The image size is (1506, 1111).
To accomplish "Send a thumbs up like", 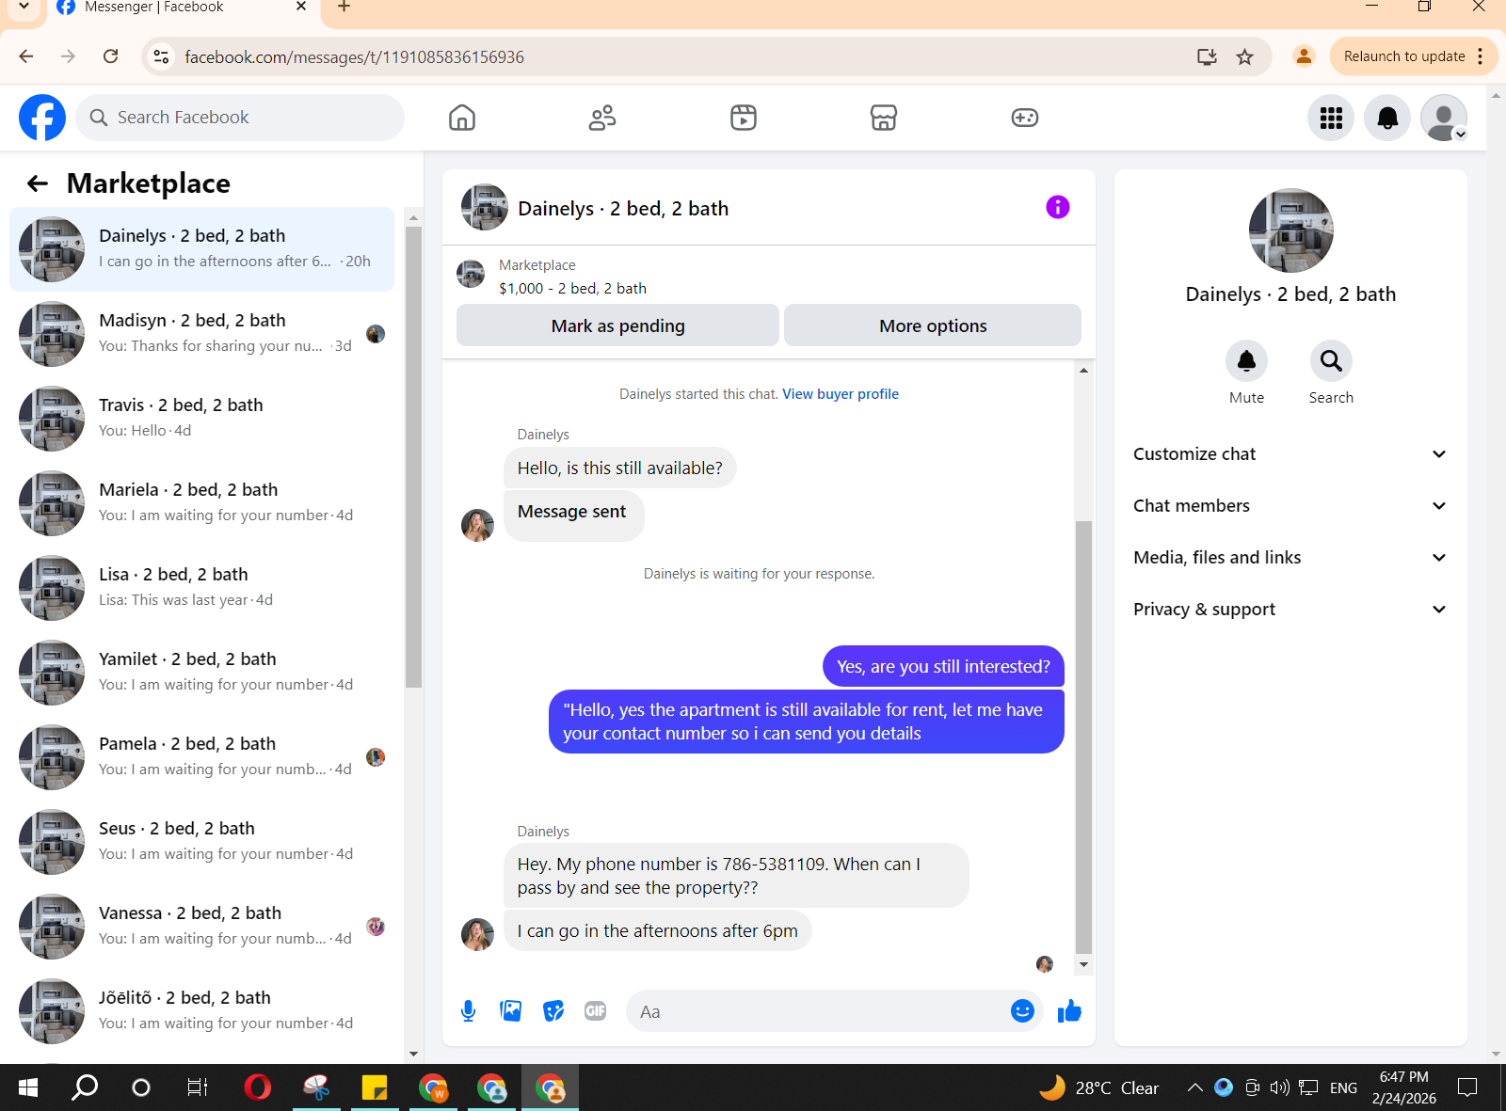I will click(1069, 1011).
